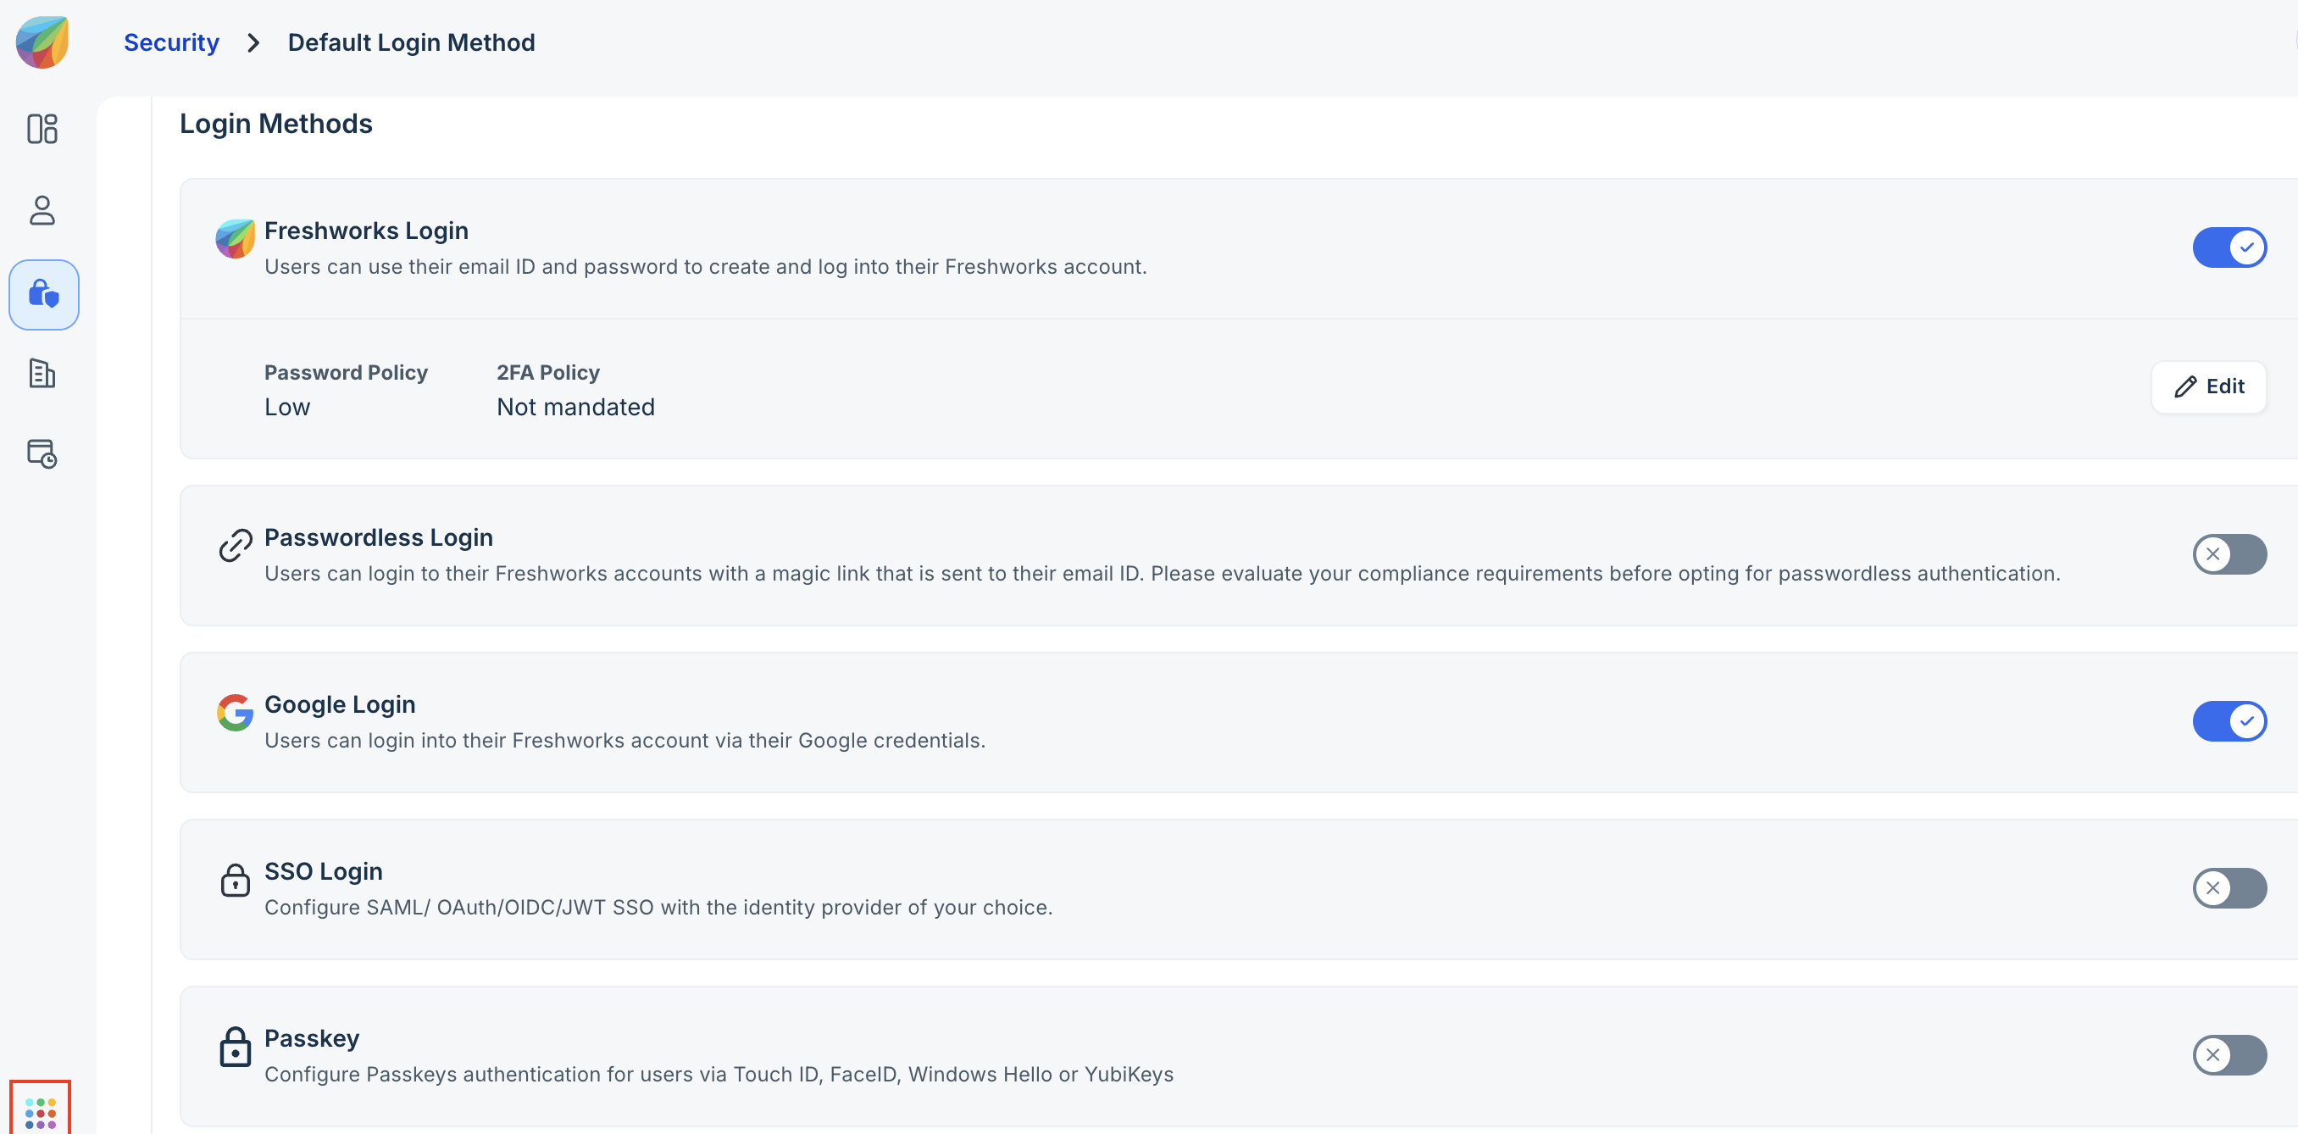Viewport: 2298px width, 1134px height.
Task: Click the Password Policy value Low
Action: coord(287,407)
